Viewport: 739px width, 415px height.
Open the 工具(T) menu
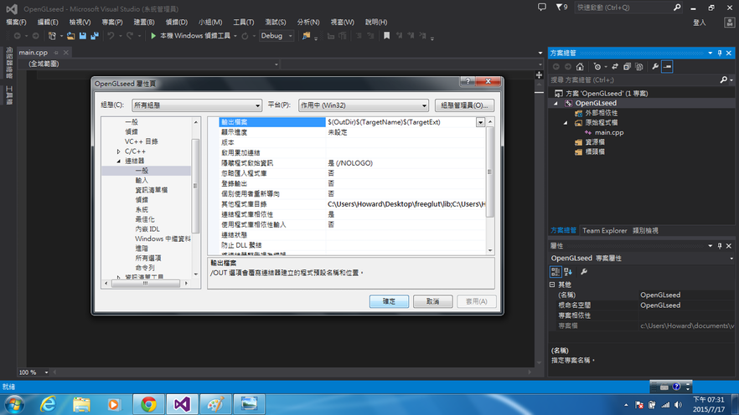243,22
